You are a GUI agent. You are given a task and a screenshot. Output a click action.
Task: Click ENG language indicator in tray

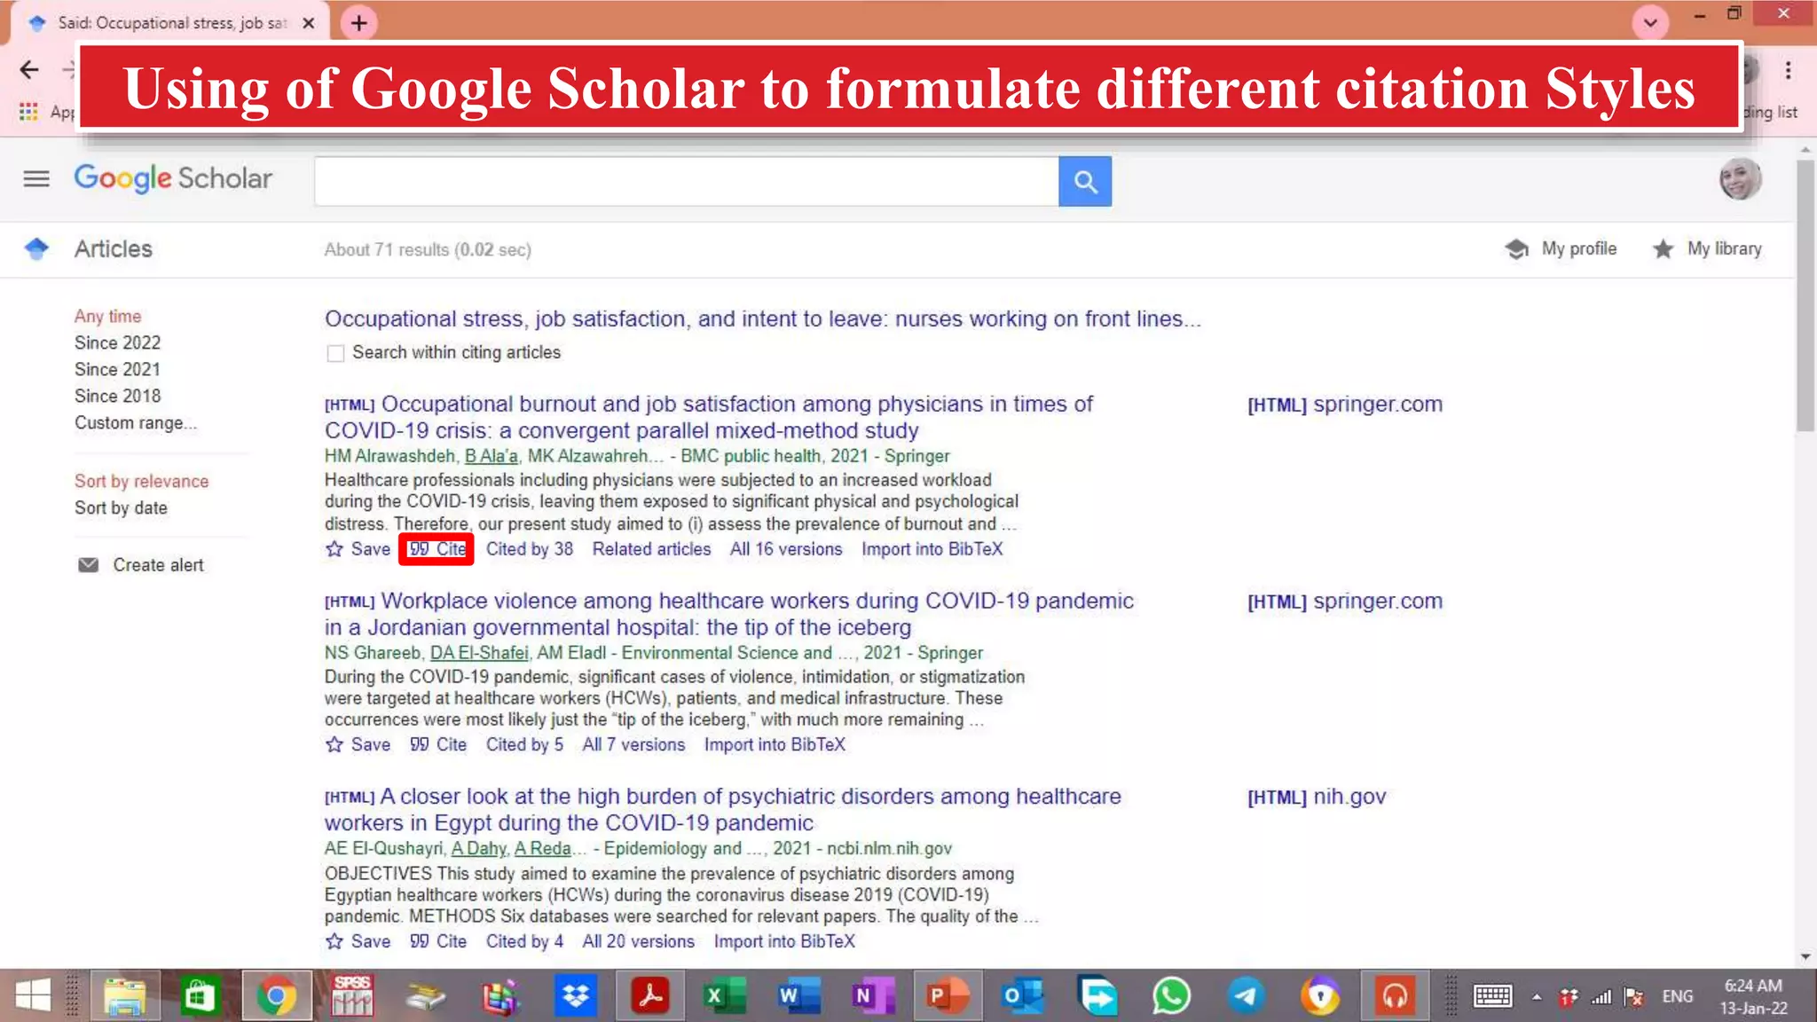coord(1677,996)
